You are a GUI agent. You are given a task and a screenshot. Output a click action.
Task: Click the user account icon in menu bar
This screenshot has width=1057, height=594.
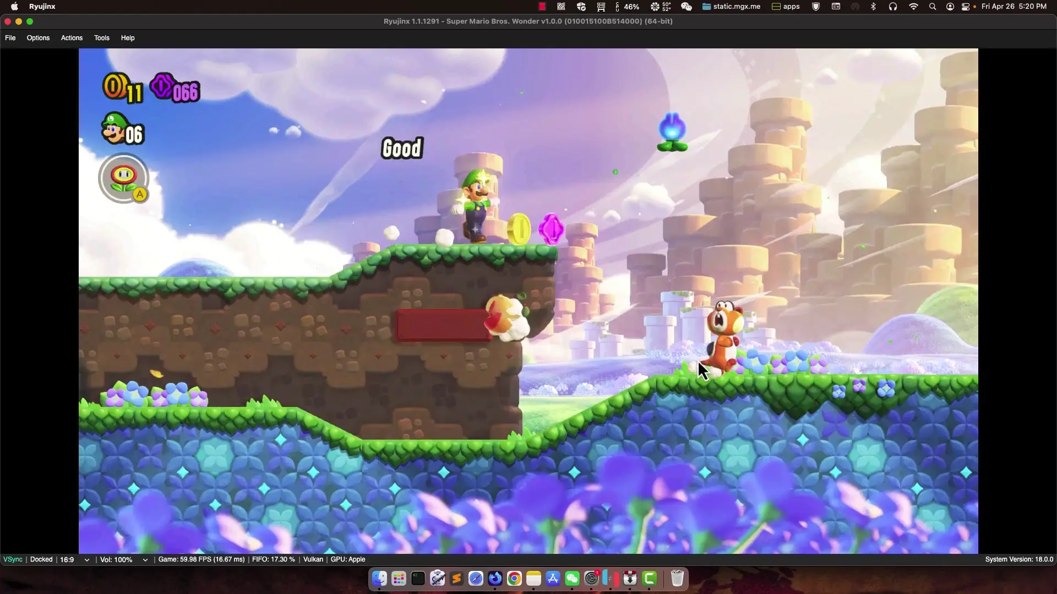point(950,7)
